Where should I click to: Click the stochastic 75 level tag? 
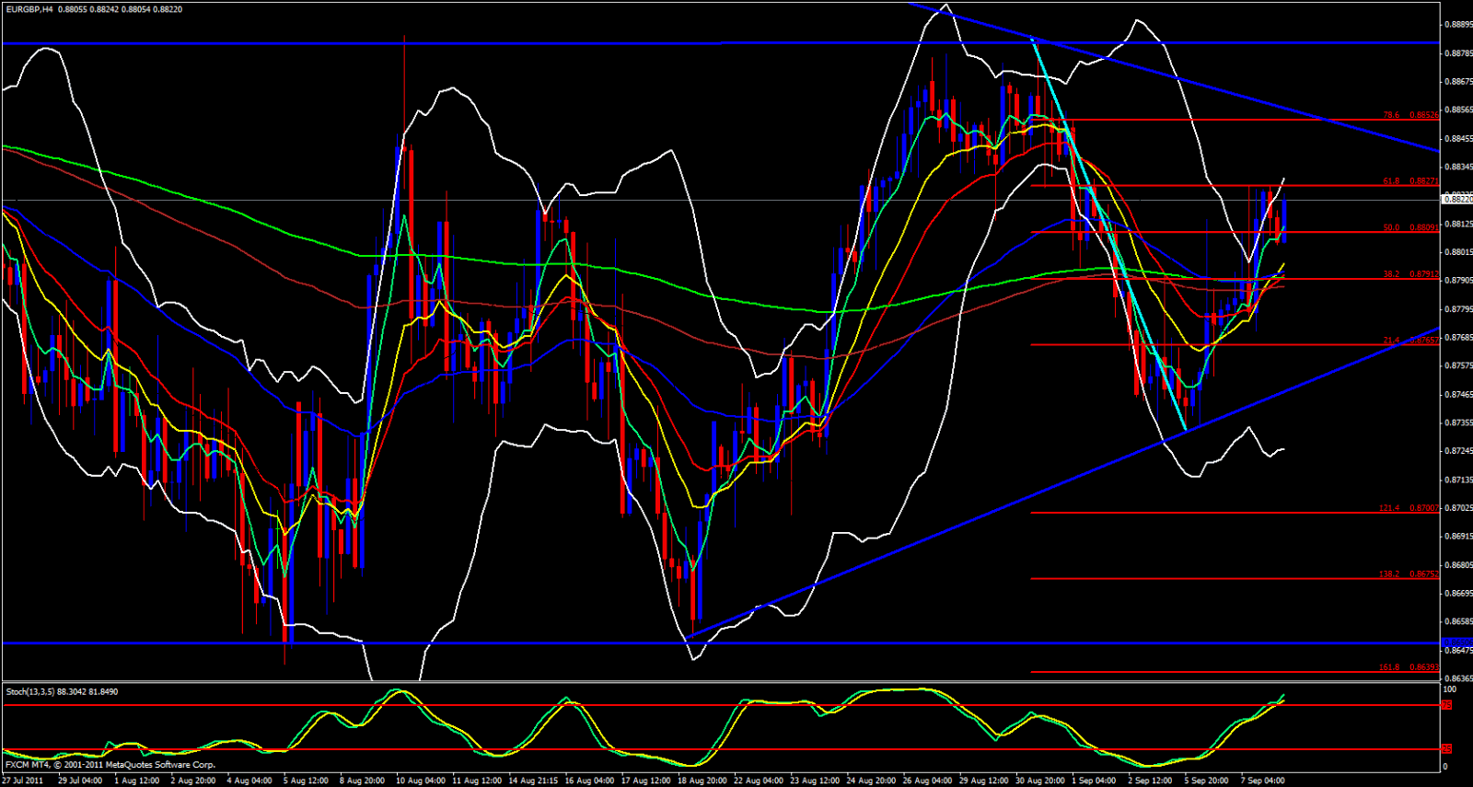click(x=1446, y=705)
